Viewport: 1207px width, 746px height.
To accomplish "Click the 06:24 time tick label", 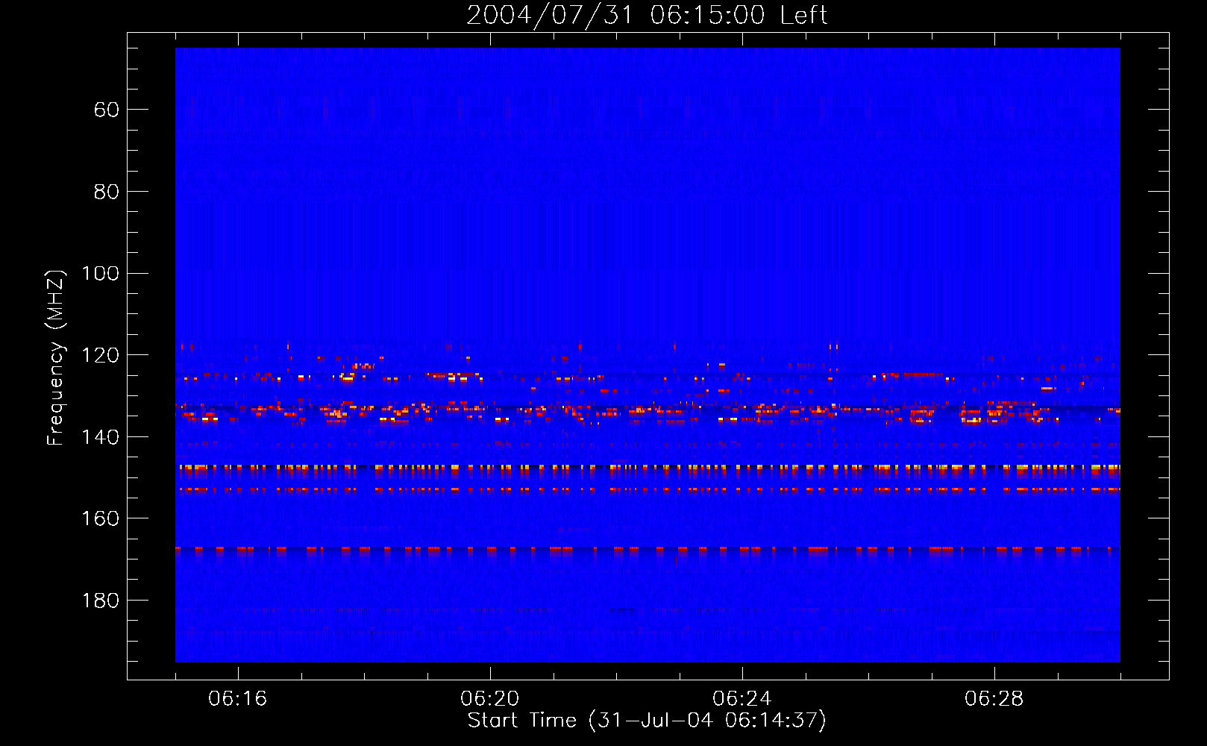I will pos(742,699).
